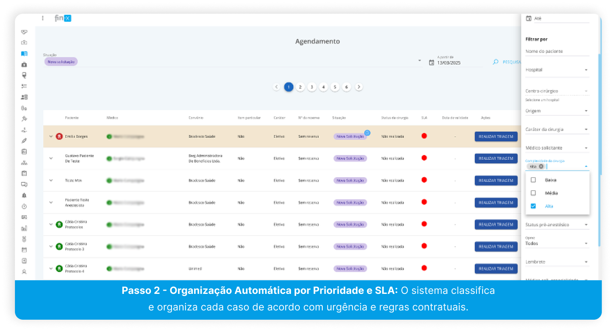Click the red patient badge next to Emilia Borges
612x331 pixels.
coord(59,136)
